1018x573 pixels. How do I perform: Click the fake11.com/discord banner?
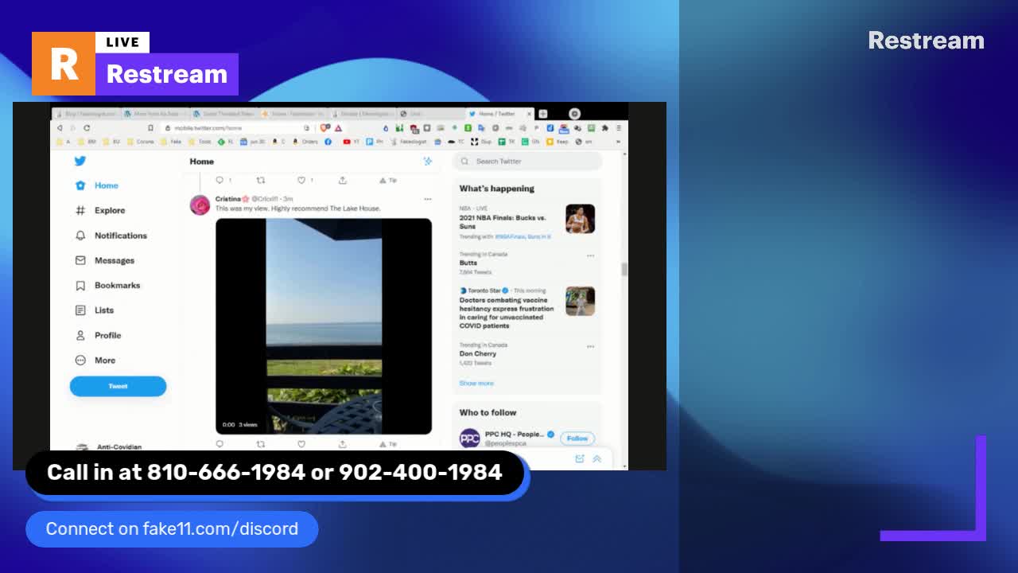[172, 529]
